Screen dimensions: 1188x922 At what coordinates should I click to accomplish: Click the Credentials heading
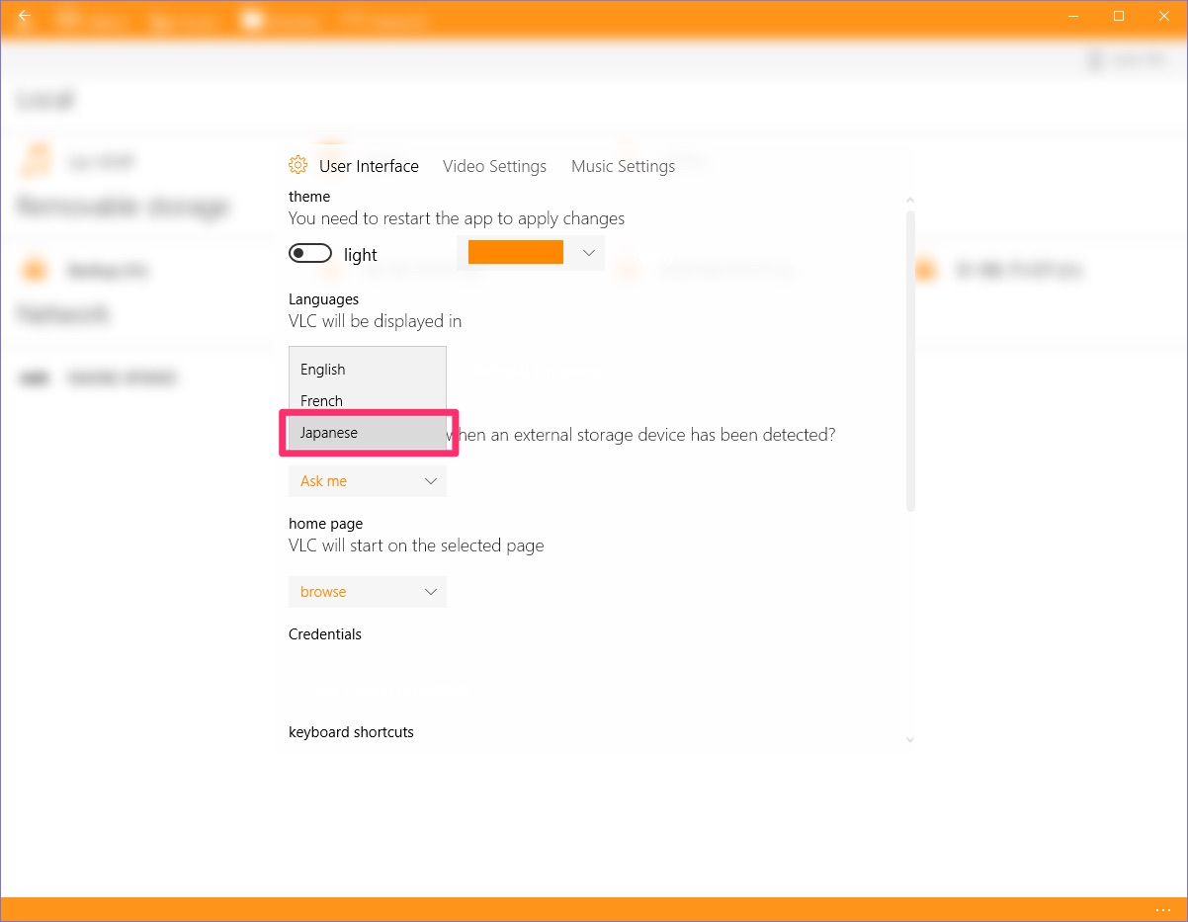tap(325, 634)
